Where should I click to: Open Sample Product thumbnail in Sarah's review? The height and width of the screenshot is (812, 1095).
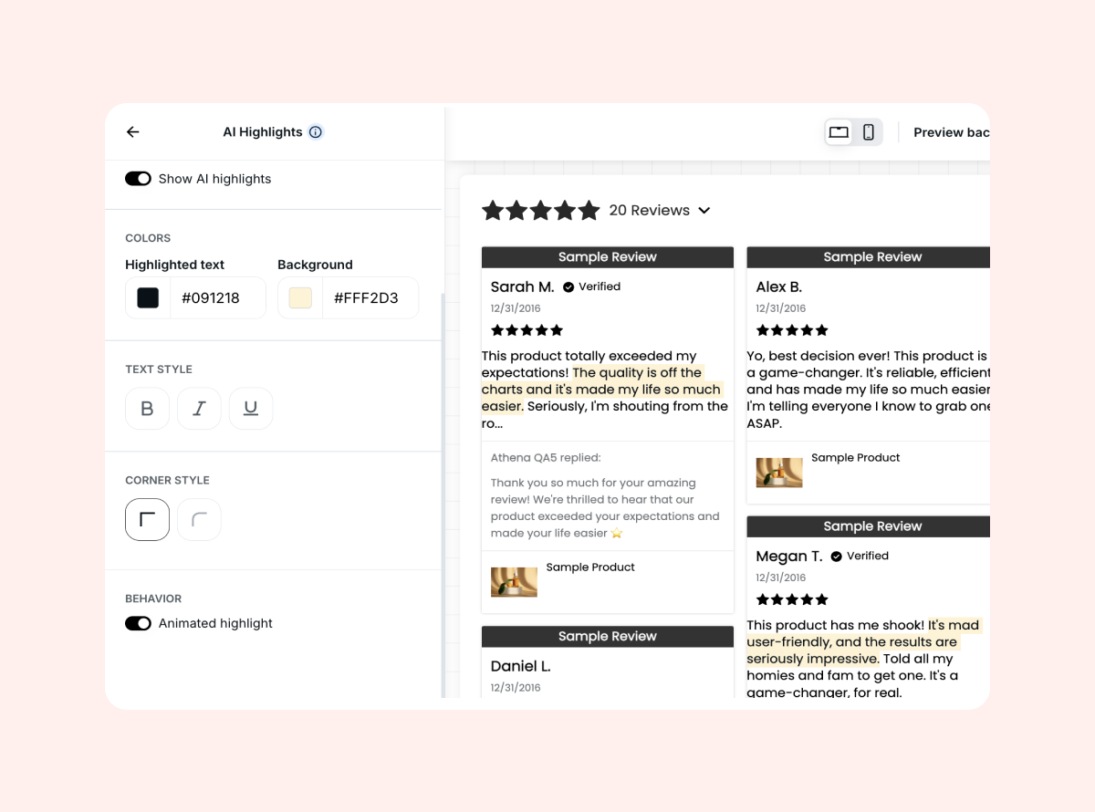pyautogui.click(x=514, y=582)
